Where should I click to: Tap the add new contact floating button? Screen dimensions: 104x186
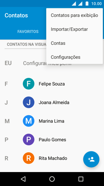(91, 159)
